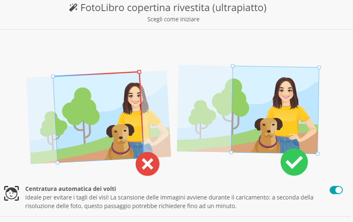Click the red corner handle of wrong crop frame

139,72
